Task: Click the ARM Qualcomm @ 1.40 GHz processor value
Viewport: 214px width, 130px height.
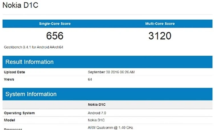Action: (110, 128)
